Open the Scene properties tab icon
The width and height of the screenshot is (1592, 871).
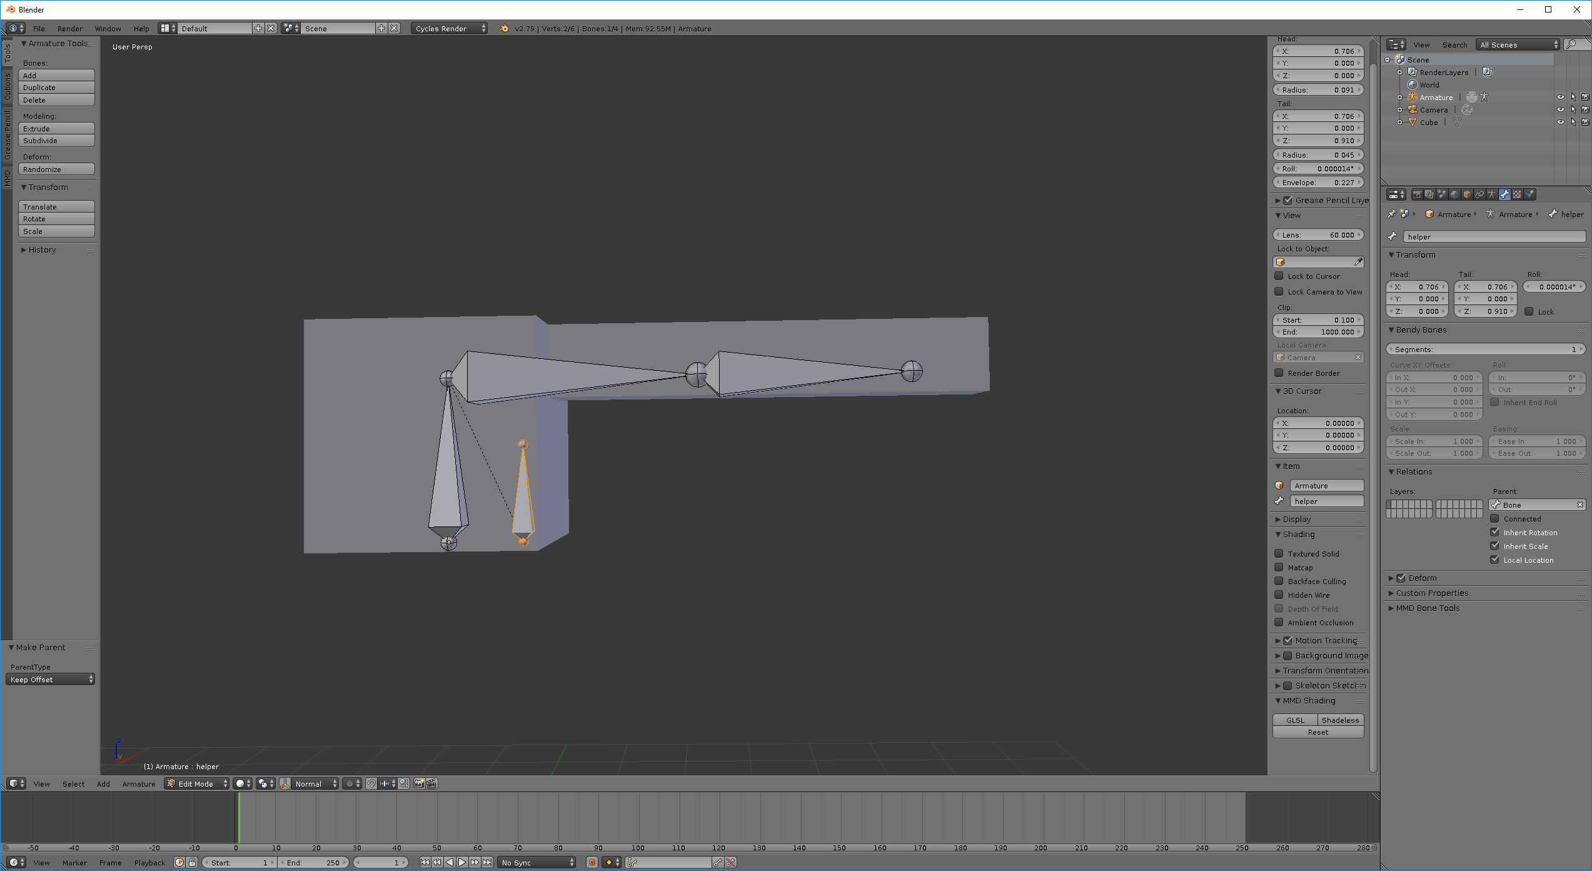[1442, 194]
